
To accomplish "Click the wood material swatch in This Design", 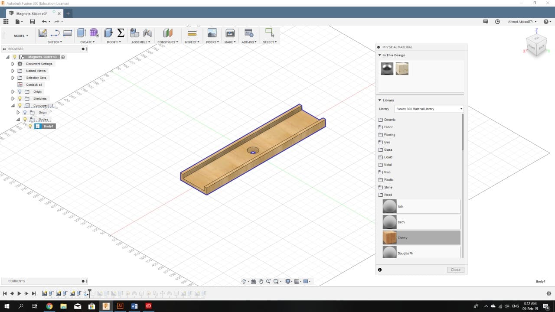I will (402, 68).
